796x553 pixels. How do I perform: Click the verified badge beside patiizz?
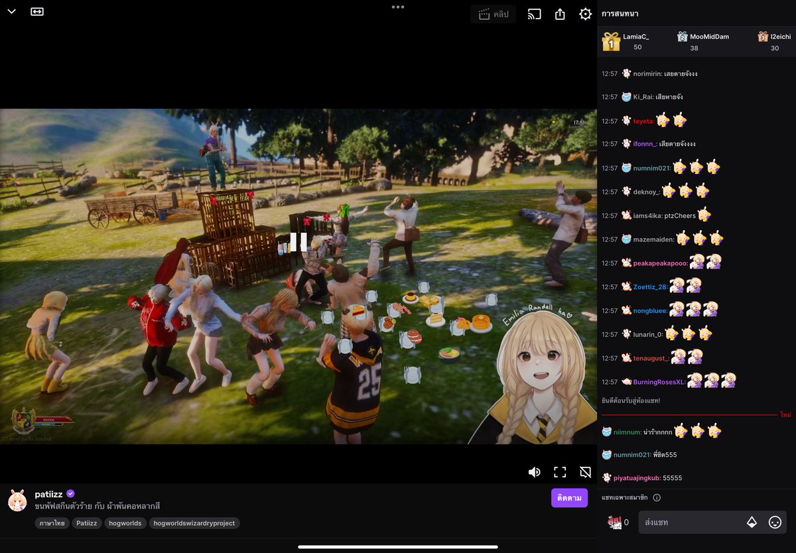pyautogui.click(x=70, y=494)
